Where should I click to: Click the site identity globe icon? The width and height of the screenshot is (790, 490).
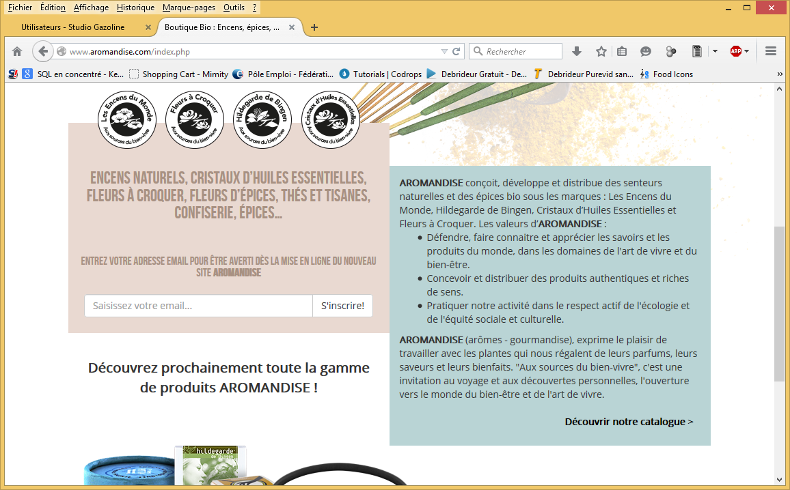pos(62,51)
